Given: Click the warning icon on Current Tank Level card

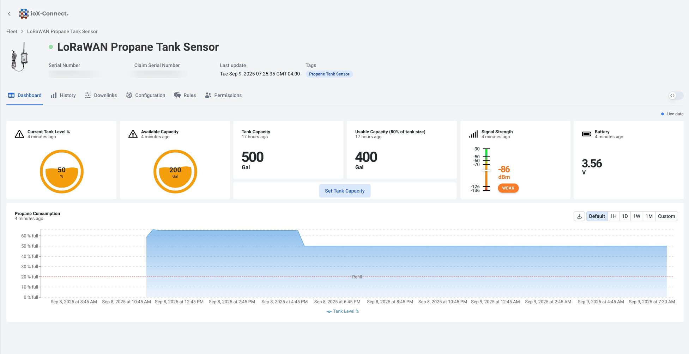Looking at the screenshot, I should [x=19, y=134].
